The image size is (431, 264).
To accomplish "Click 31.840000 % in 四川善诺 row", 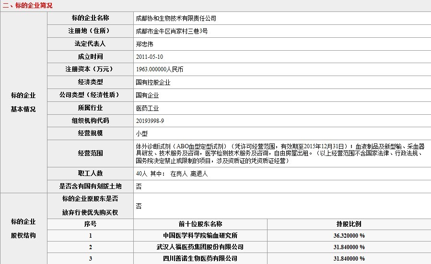I will coord(349,259).
